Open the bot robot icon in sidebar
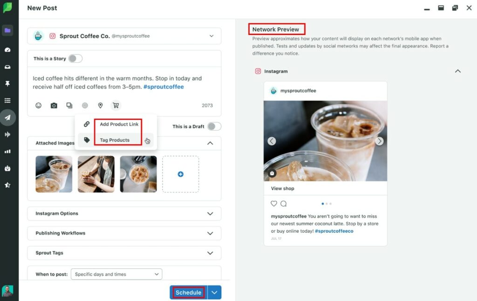 (7, 168)
